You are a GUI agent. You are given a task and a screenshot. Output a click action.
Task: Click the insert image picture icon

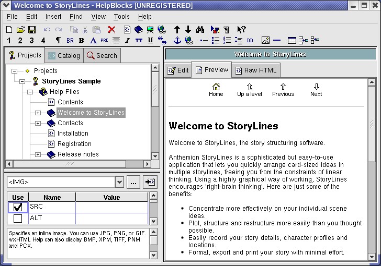[265, 40]
